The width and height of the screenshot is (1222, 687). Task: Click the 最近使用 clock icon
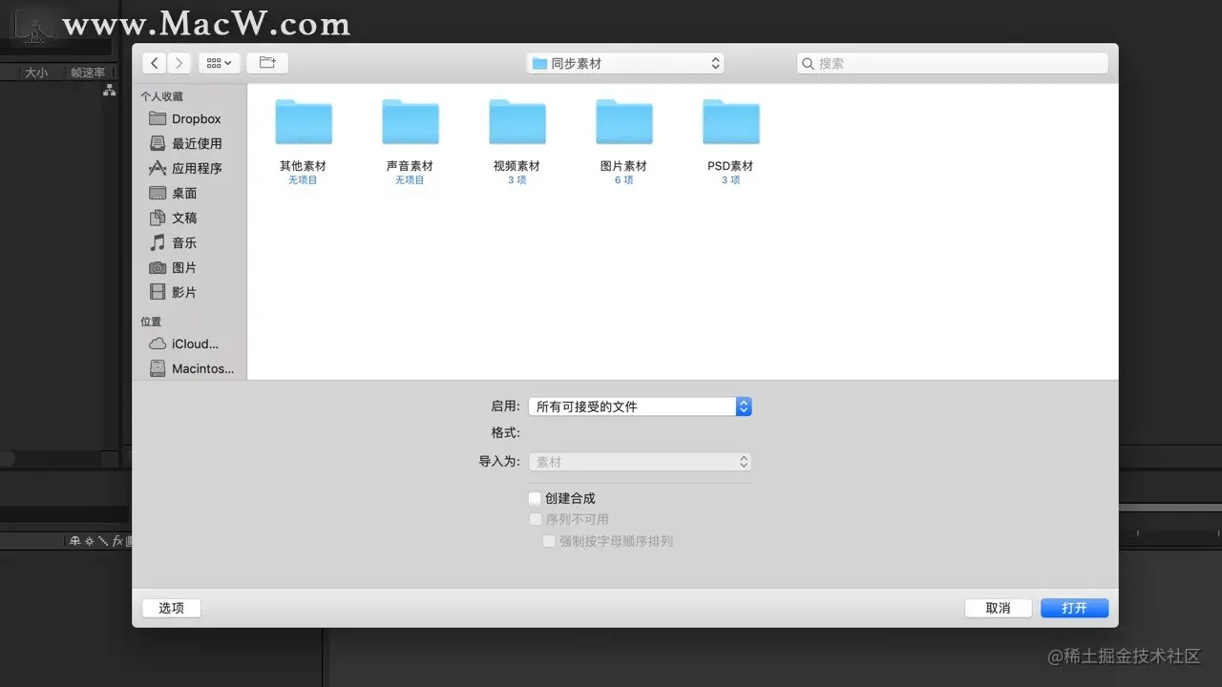[x=158, y=144]
